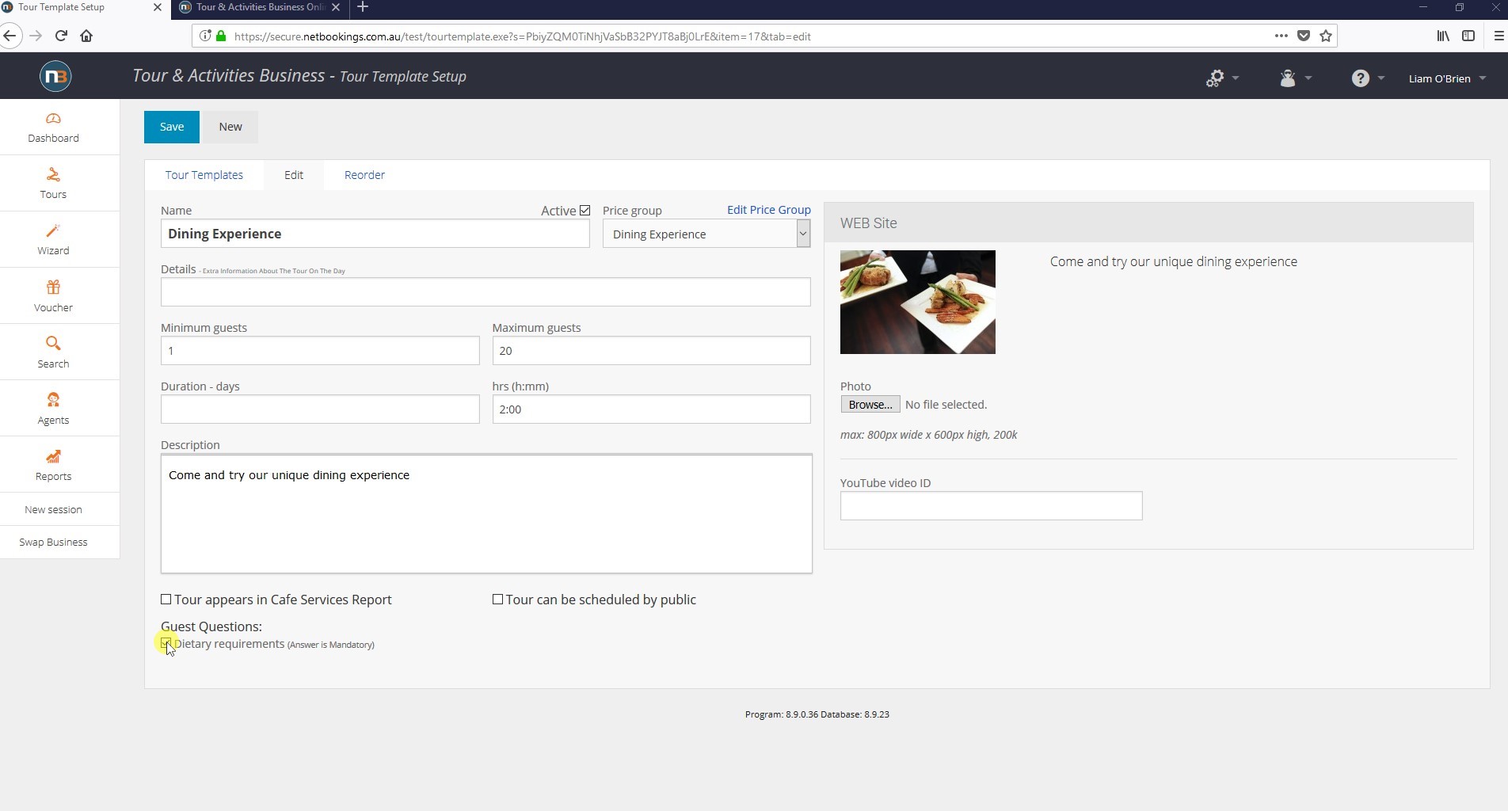Enable Tour can be scheduled by public
The height and width of the screenshot is (811, 1508).
[497, 600]
